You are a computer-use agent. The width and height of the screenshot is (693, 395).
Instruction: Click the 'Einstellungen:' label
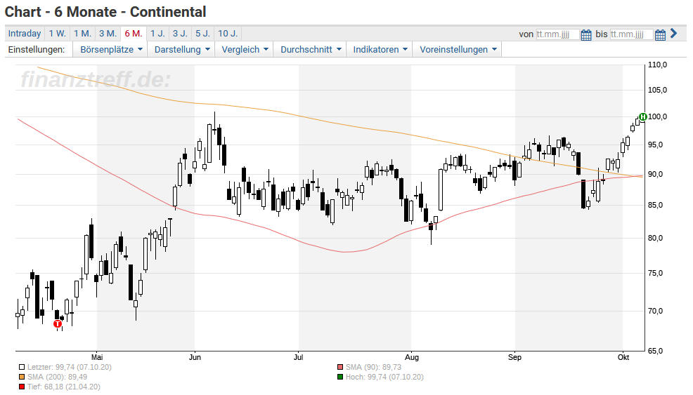pyautogui.click(x=37, y=49)
